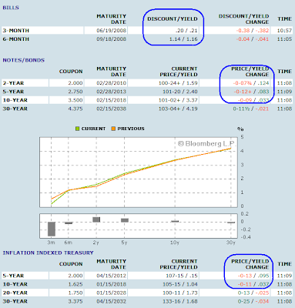Click the orange PREVIOUS legend swatch
Image resolution: width=295 pixels, height=308 pixels.
113,129
